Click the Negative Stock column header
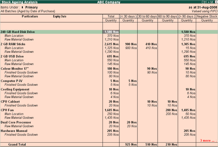 point(207,16)
